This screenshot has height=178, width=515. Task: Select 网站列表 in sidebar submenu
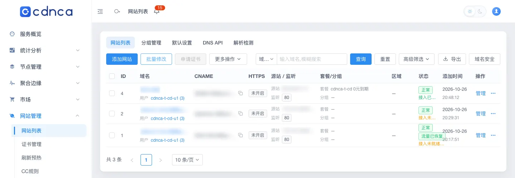pyautogui.click(x=50, y=131)
